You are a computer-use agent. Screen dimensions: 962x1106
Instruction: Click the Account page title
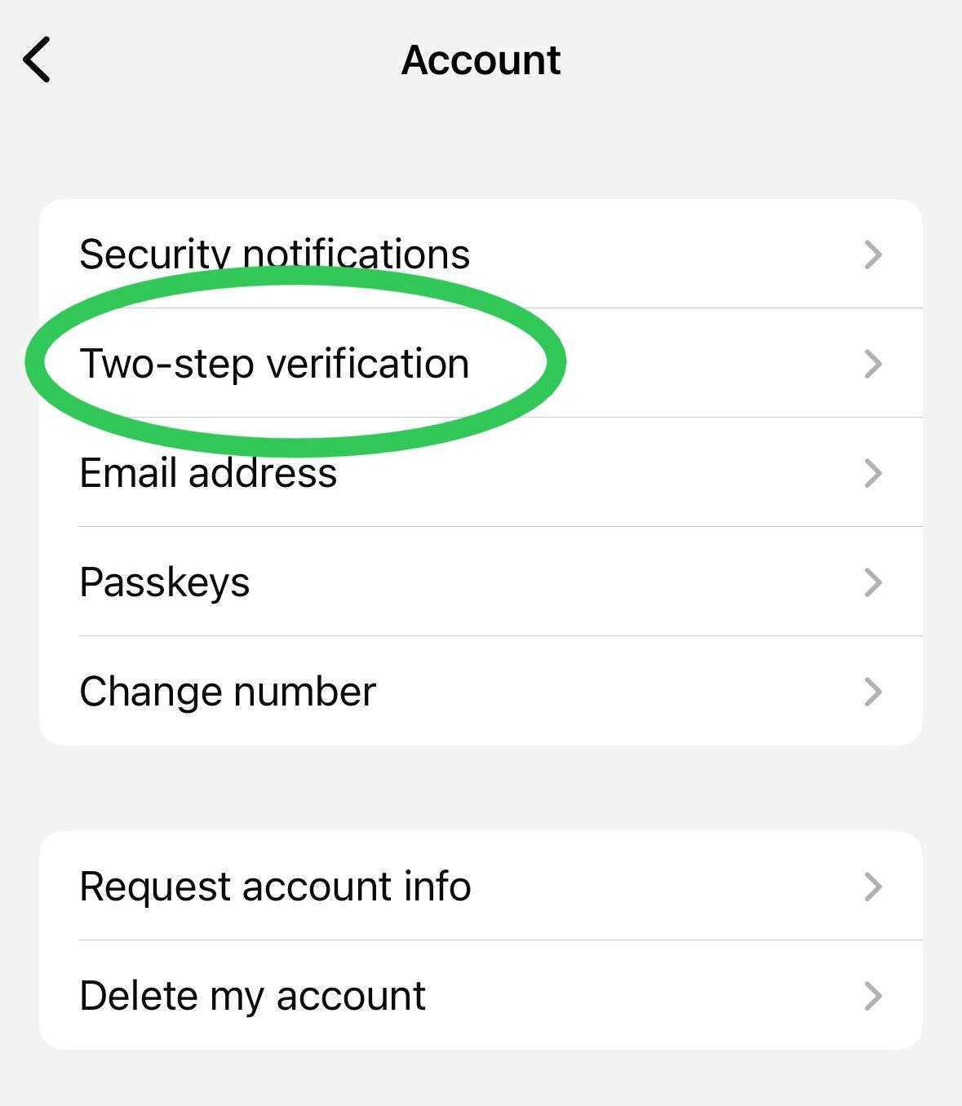(x=481, y=60)
